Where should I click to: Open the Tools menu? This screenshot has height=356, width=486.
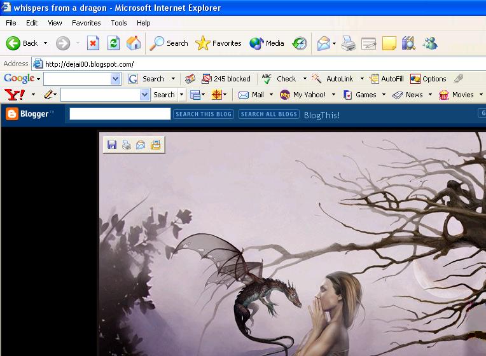(119, 23)
